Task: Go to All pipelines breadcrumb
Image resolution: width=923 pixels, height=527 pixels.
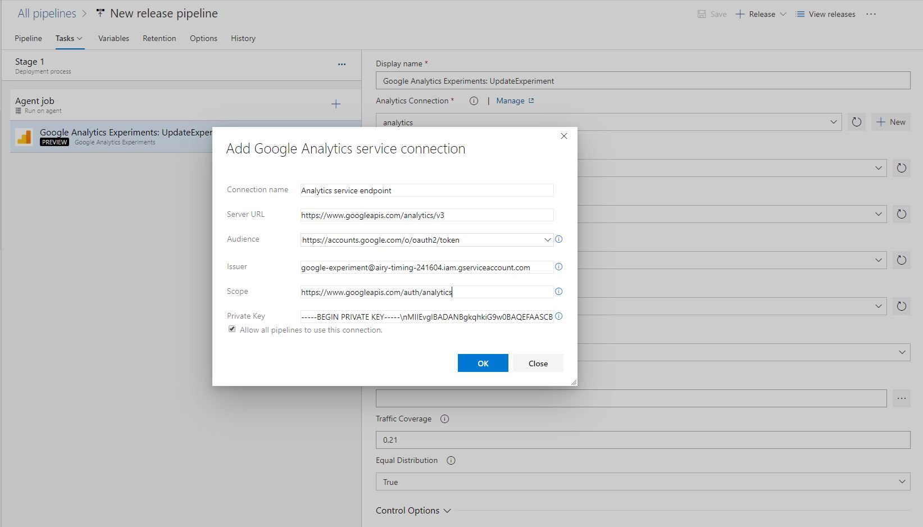Action: tap(47, 13)
